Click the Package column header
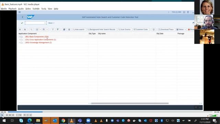 click(181, 34)
